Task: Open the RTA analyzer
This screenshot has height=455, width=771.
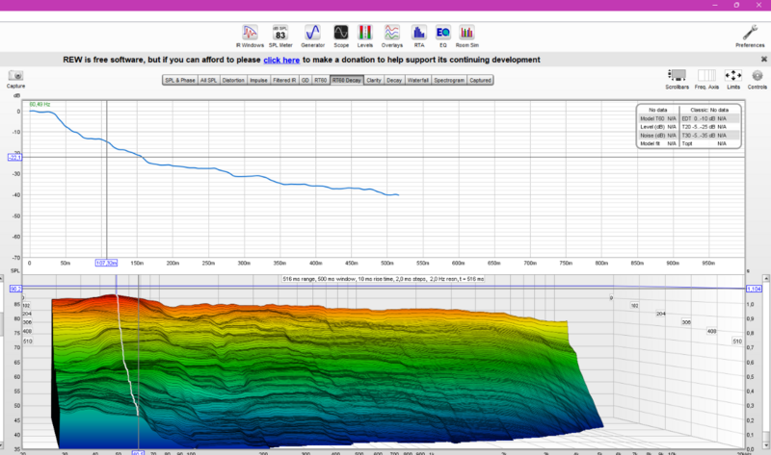Action: click(418, 32)
